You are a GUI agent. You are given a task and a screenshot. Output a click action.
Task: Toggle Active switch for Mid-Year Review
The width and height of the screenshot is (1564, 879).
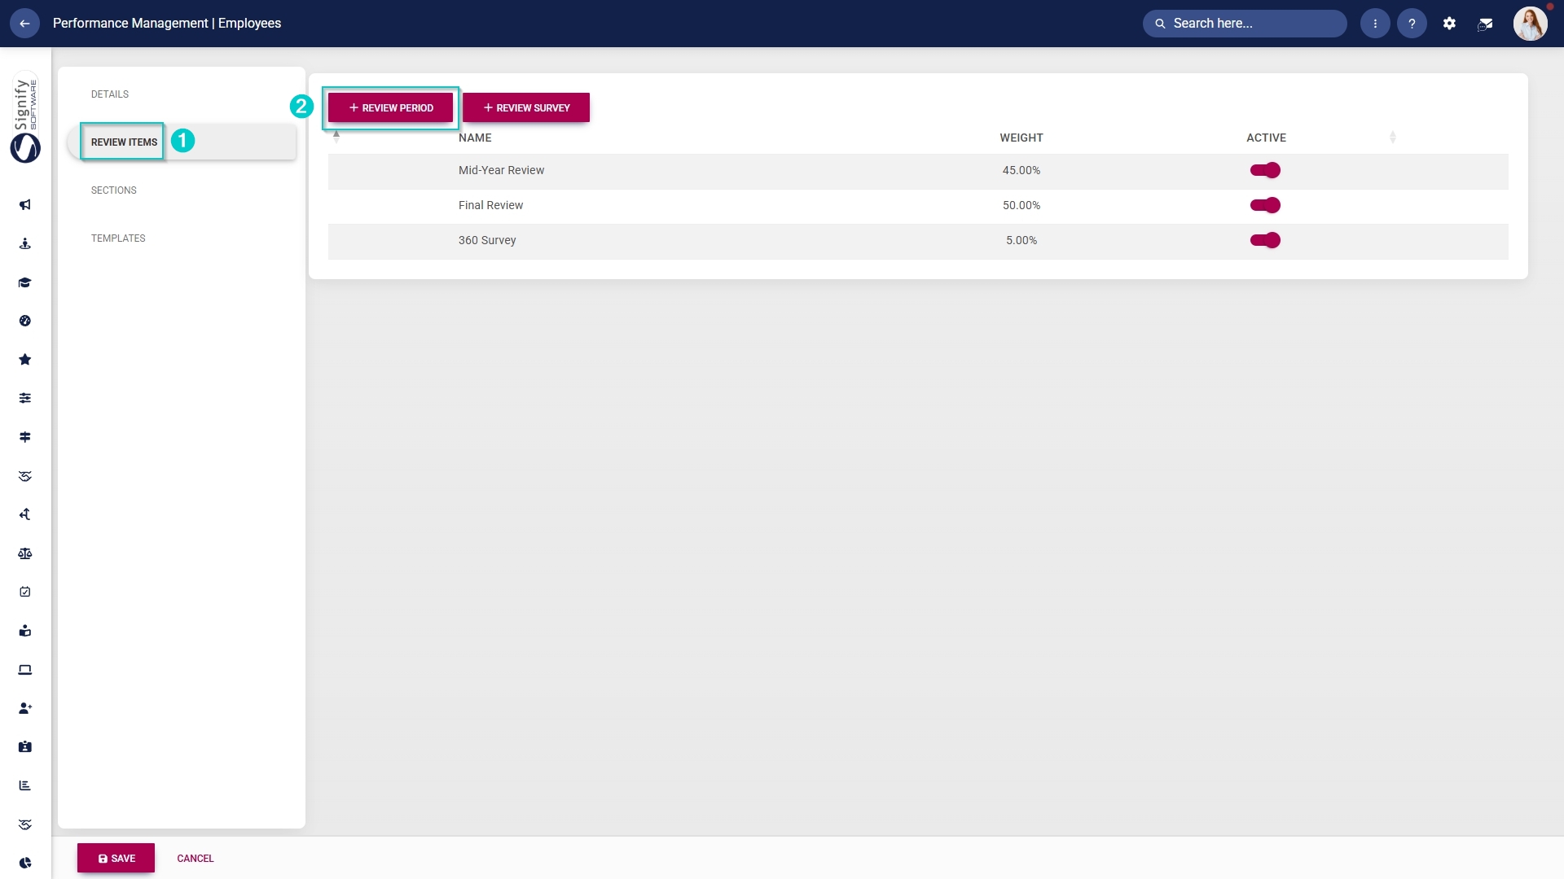click(x=1265, y=170)
